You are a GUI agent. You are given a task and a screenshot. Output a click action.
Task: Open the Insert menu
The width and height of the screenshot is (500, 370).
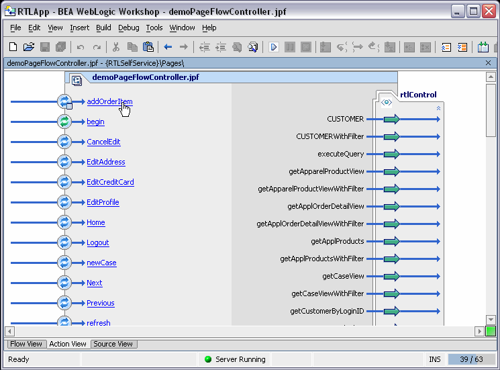(79, 28)
